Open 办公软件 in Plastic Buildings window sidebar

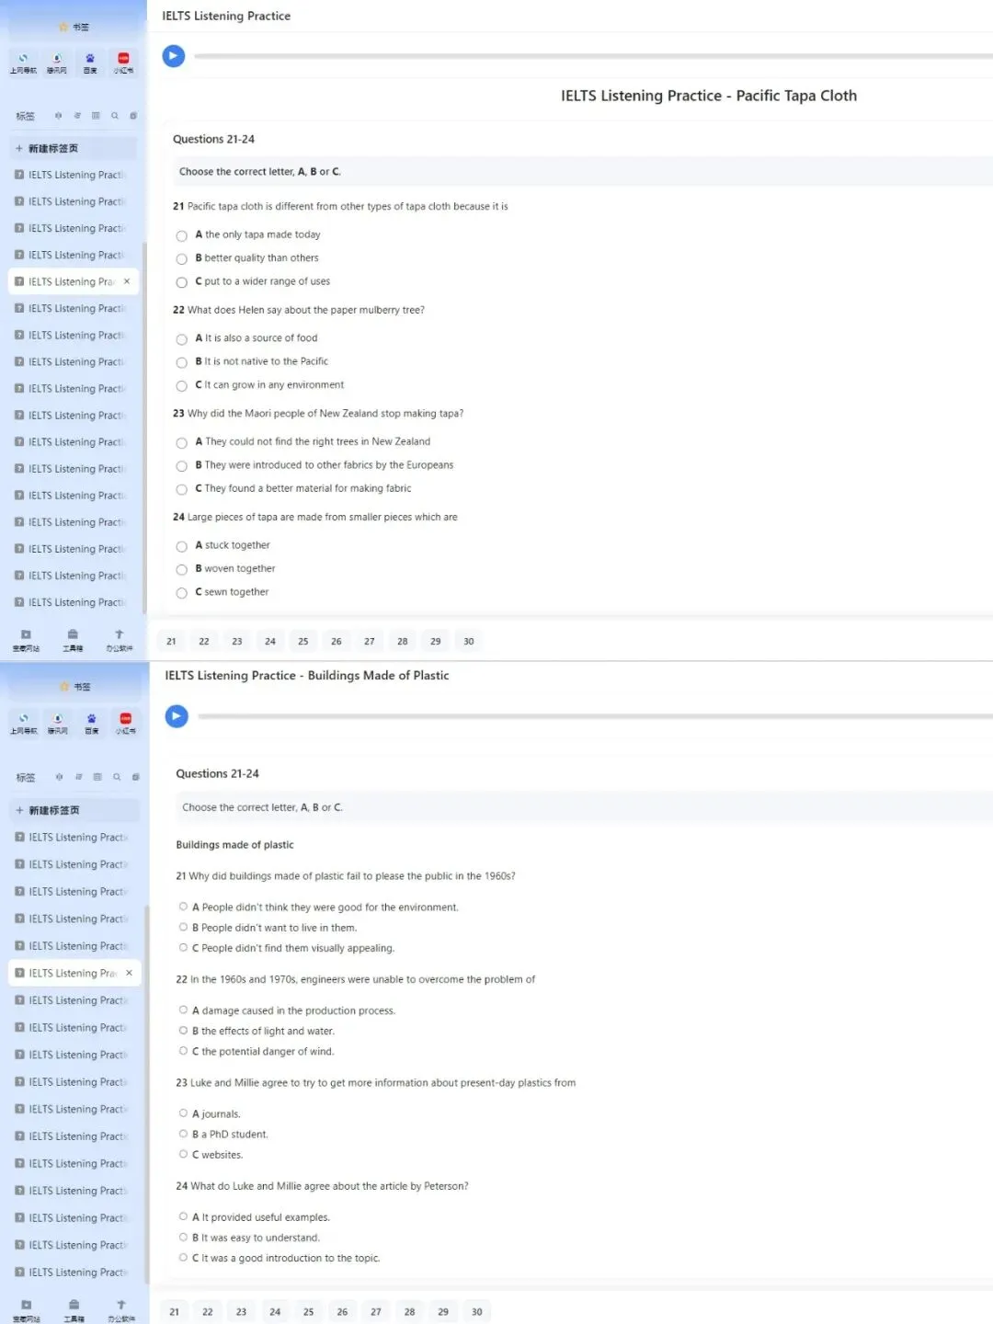(121, 1310)
